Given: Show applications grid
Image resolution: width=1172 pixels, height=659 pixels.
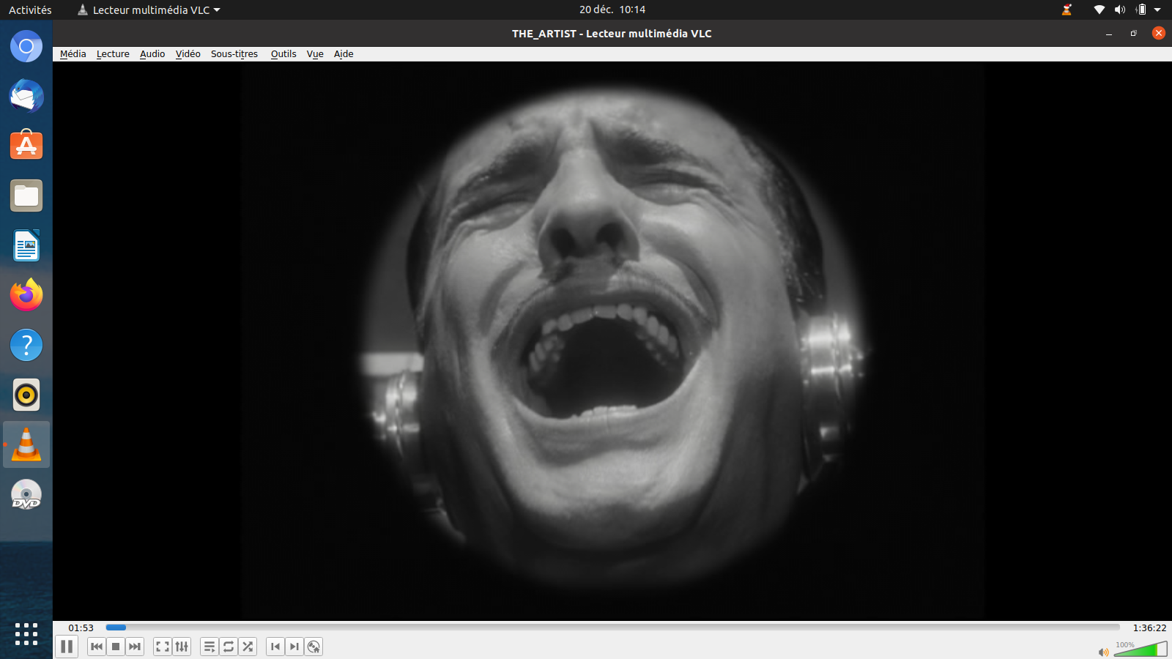Looking at the screenshot, I should 26,634.
